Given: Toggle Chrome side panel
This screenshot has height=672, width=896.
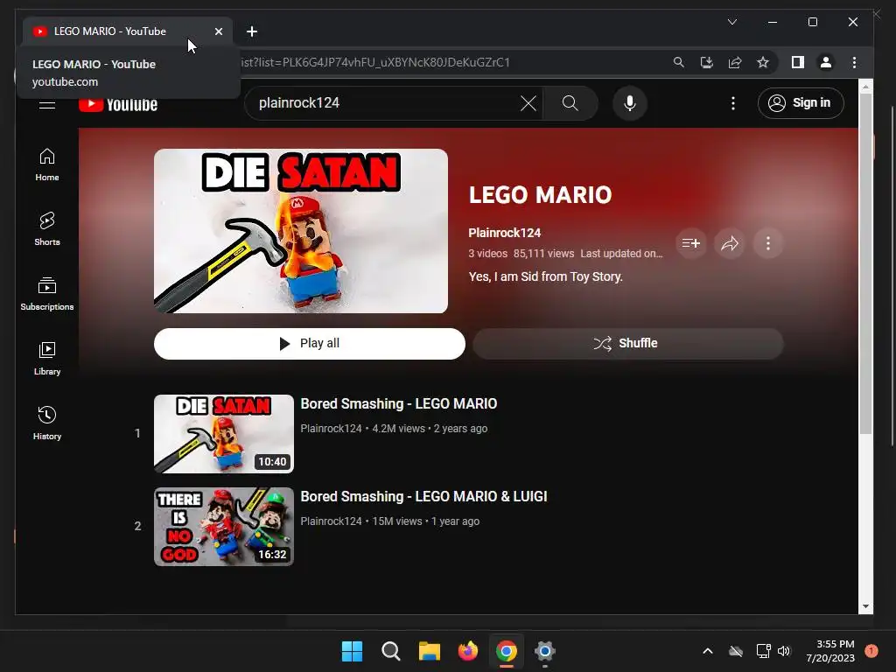Looking at the screenshot, I should tap(798, 62).
